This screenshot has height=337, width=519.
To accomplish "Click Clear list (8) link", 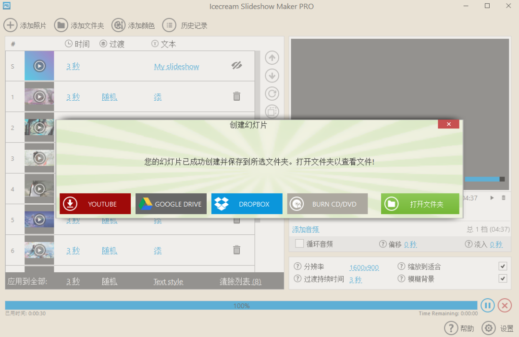I will click(240, 281).
